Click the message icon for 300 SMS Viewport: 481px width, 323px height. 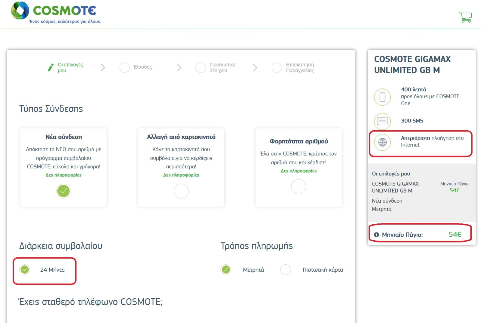click(x=382, y=121)
